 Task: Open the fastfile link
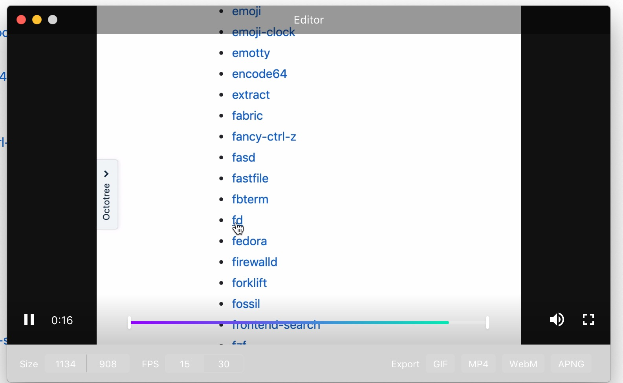(250, 178)
